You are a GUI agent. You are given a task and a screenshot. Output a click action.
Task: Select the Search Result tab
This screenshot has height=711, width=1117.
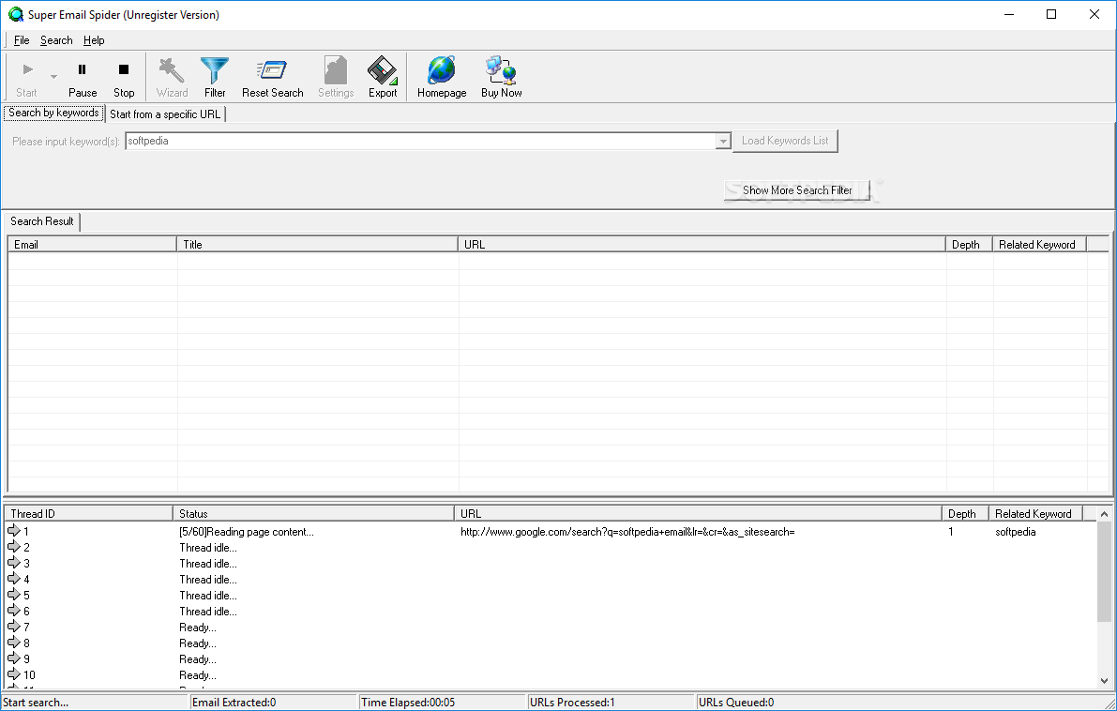tap(42, 221)
